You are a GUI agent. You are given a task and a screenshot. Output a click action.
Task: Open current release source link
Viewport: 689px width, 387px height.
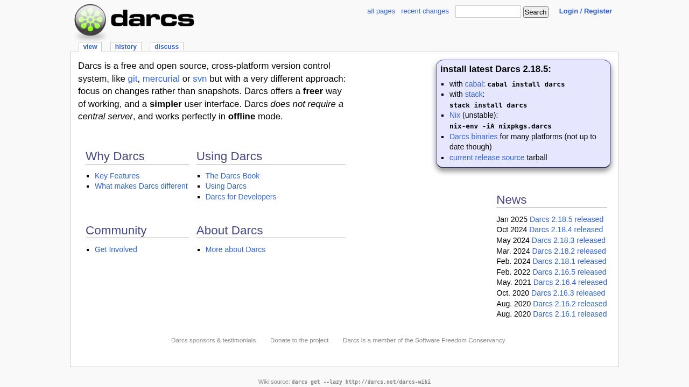click(487, 157)
